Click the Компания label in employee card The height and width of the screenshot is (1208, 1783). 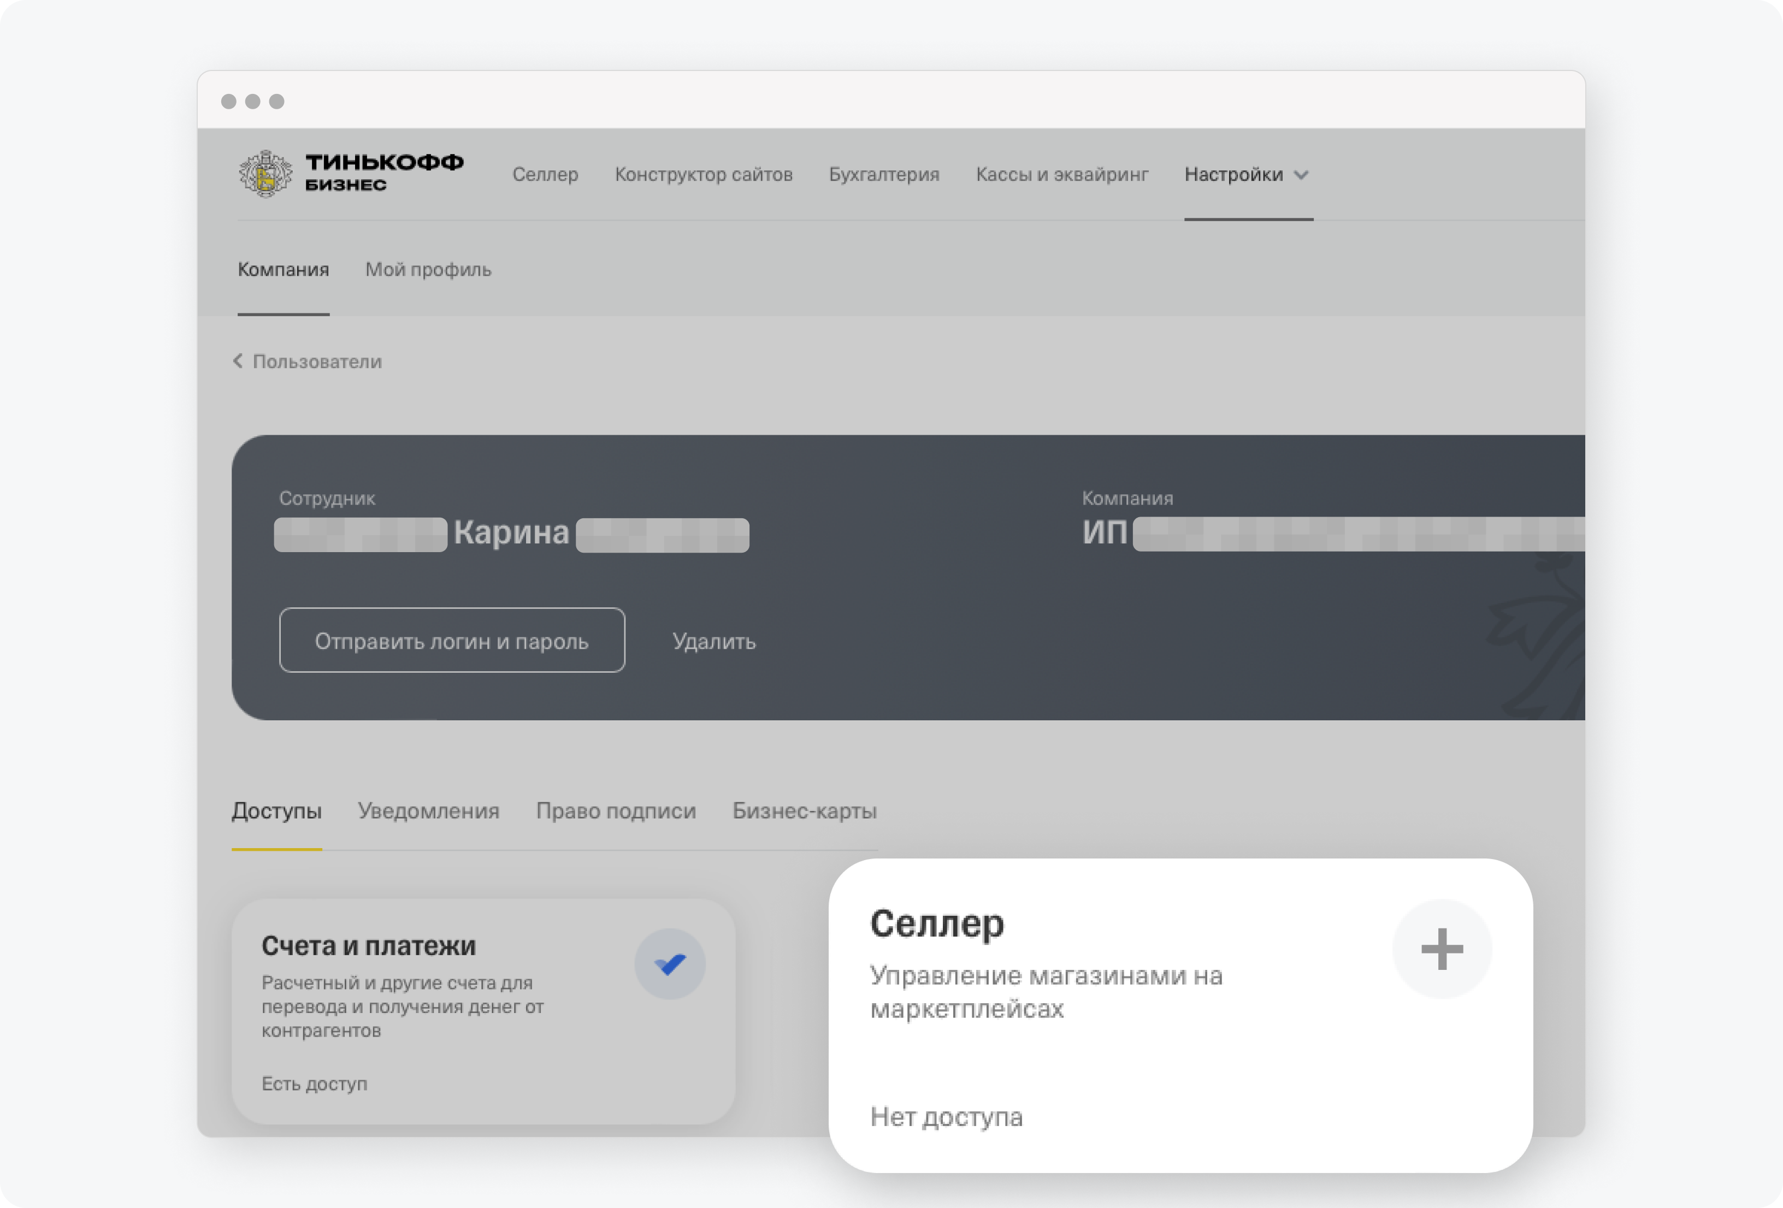coord(1128,499)
